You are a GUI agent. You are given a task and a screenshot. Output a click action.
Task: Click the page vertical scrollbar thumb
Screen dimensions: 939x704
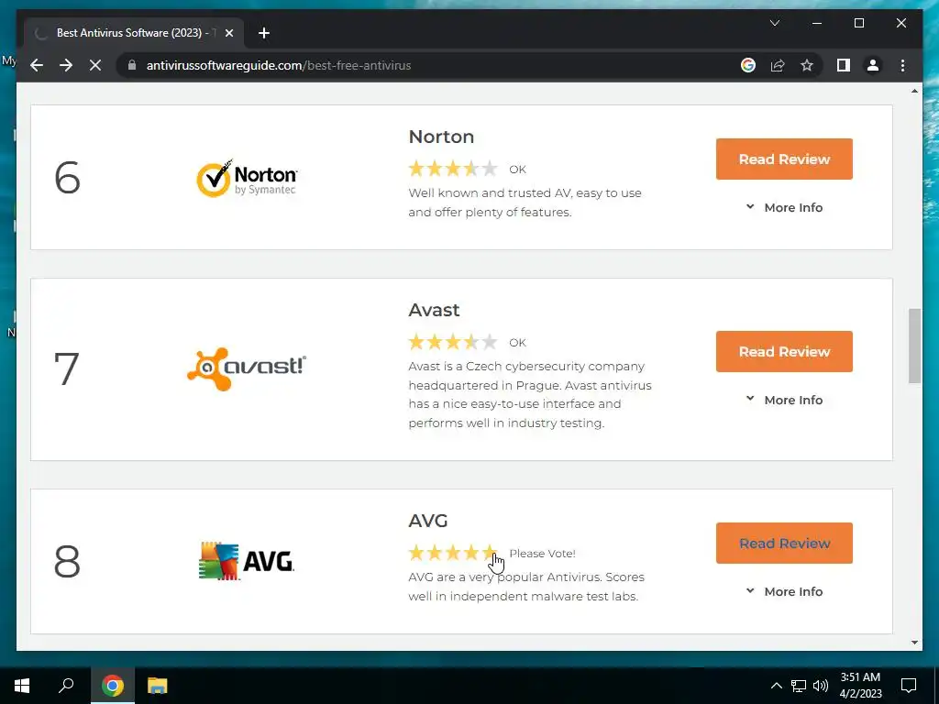click(914, 346)
